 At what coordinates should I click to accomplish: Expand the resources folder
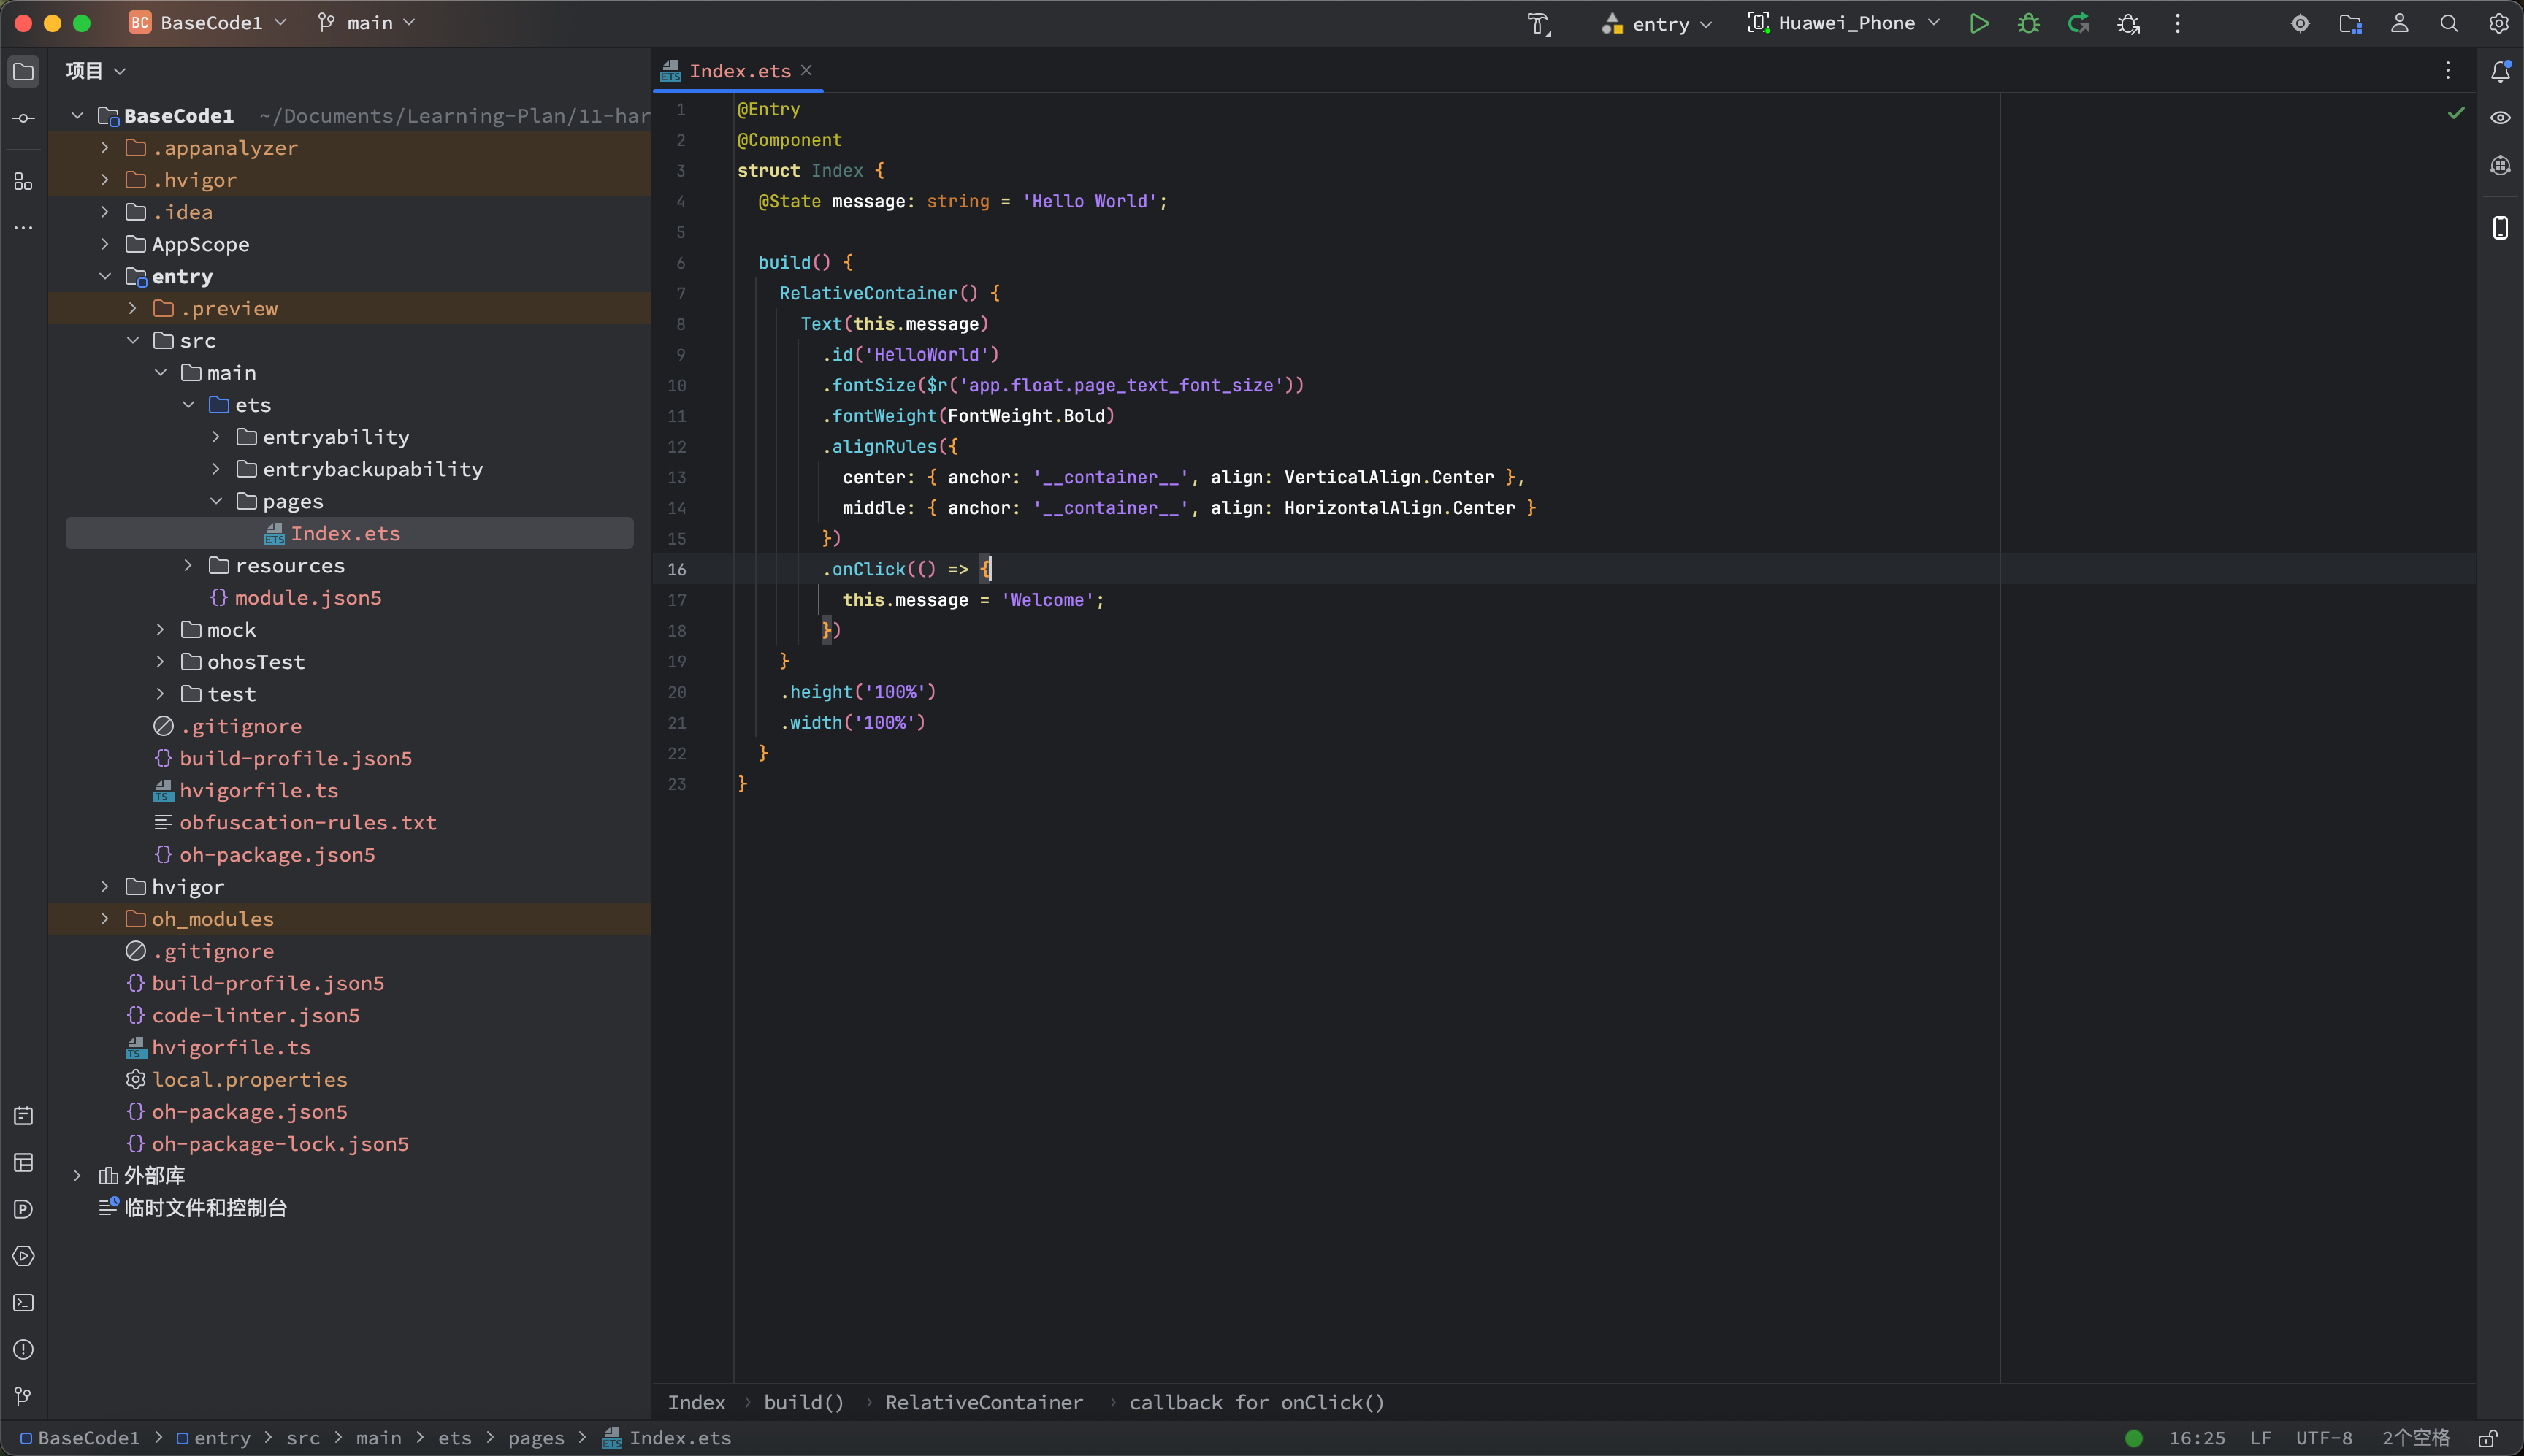coord(188,565)
